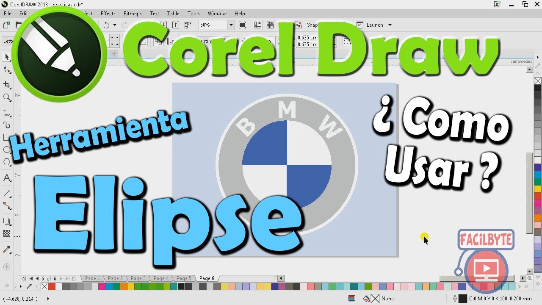Click the vertical scrollbar thumb
Viewport: 542px width, 305px height.
530,193
